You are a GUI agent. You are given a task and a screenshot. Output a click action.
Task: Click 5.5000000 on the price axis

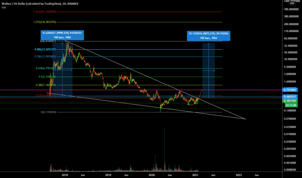coord(290,67)
